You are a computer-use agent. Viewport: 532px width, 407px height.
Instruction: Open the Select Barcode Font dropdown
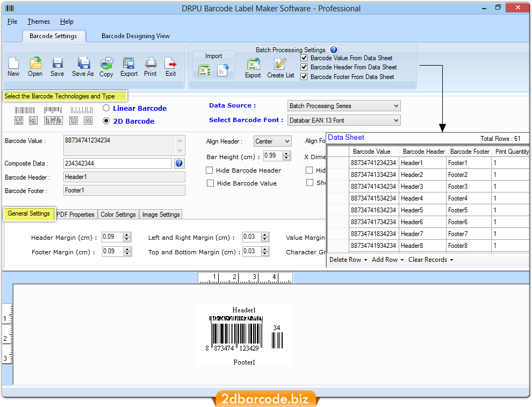(344, 120)
